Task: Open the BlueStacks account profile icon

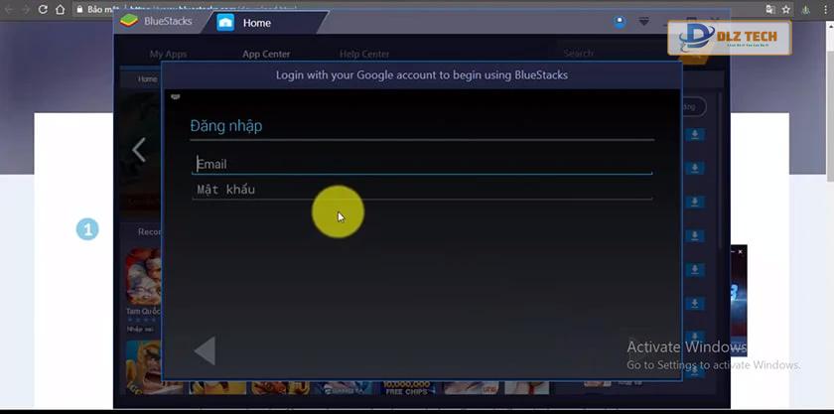Action: tap(620, 22)
